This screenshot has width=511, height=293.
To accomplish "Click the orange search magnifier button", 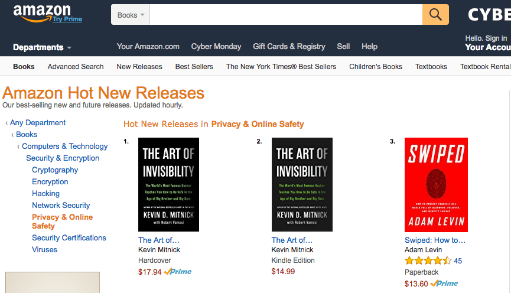I will coord(435,15).
